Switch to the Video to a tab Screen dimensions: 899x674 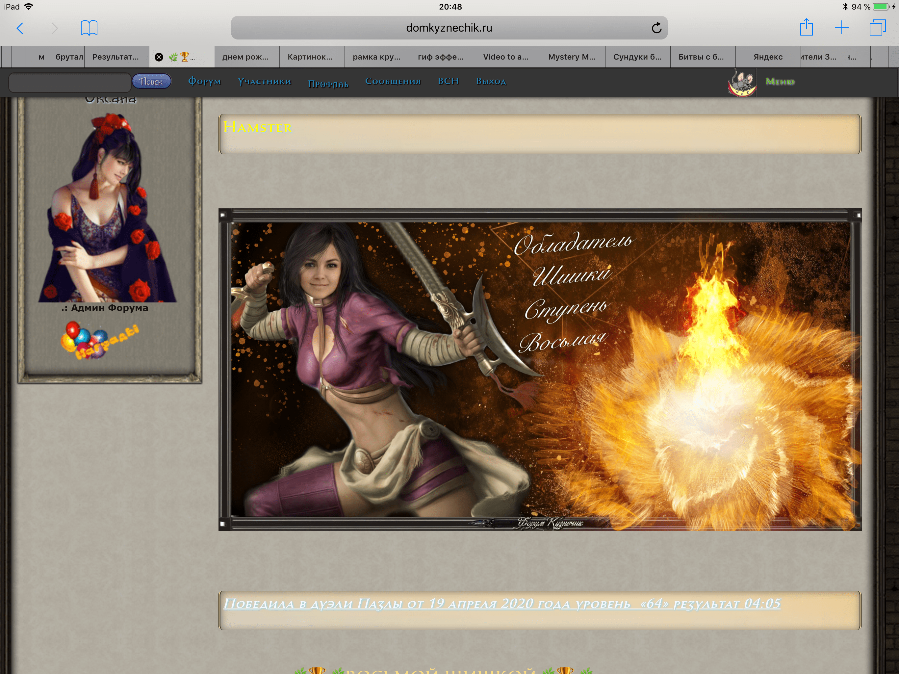click(x=507, y=57)
